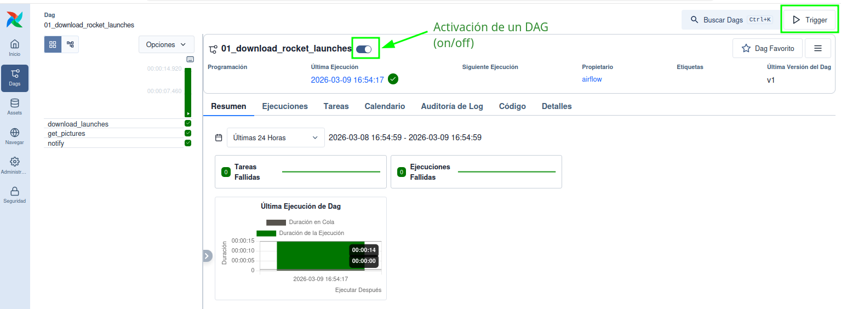Open Assets section in sidebar
Viewport: 841px width, 309px height.
15,106
